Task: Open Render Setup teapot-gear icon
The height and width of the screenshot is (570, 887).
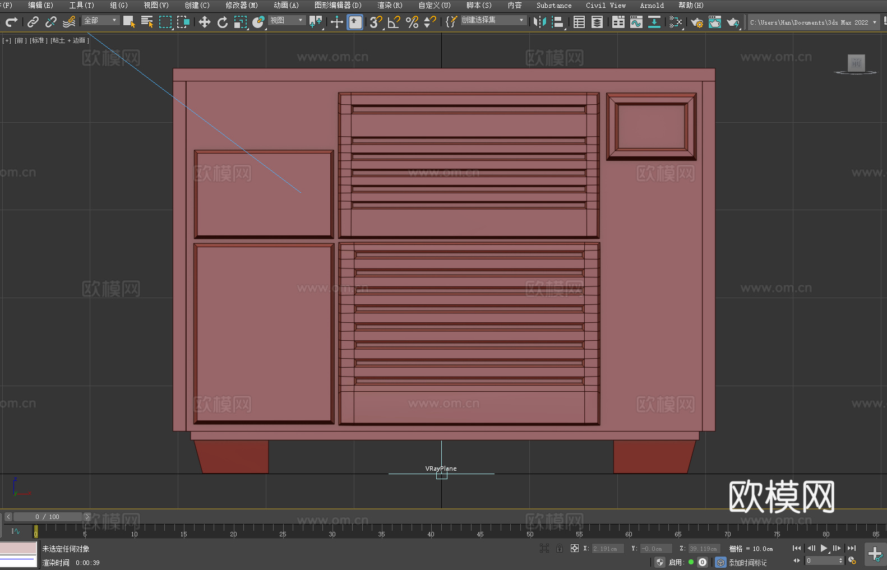Action: pyautogui.click(x=697, y=22)
